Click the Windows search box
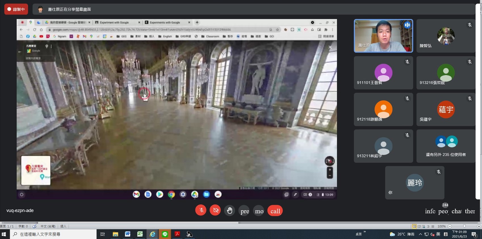 [54, 234]
